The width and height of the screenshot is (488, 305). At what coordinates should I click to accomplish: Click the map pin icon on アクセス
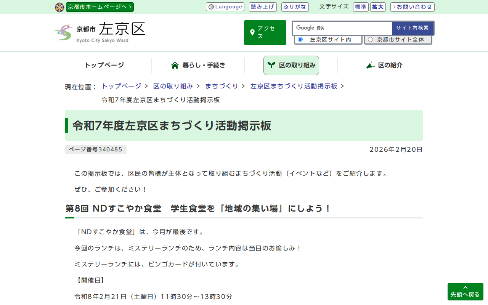[252, 32]
